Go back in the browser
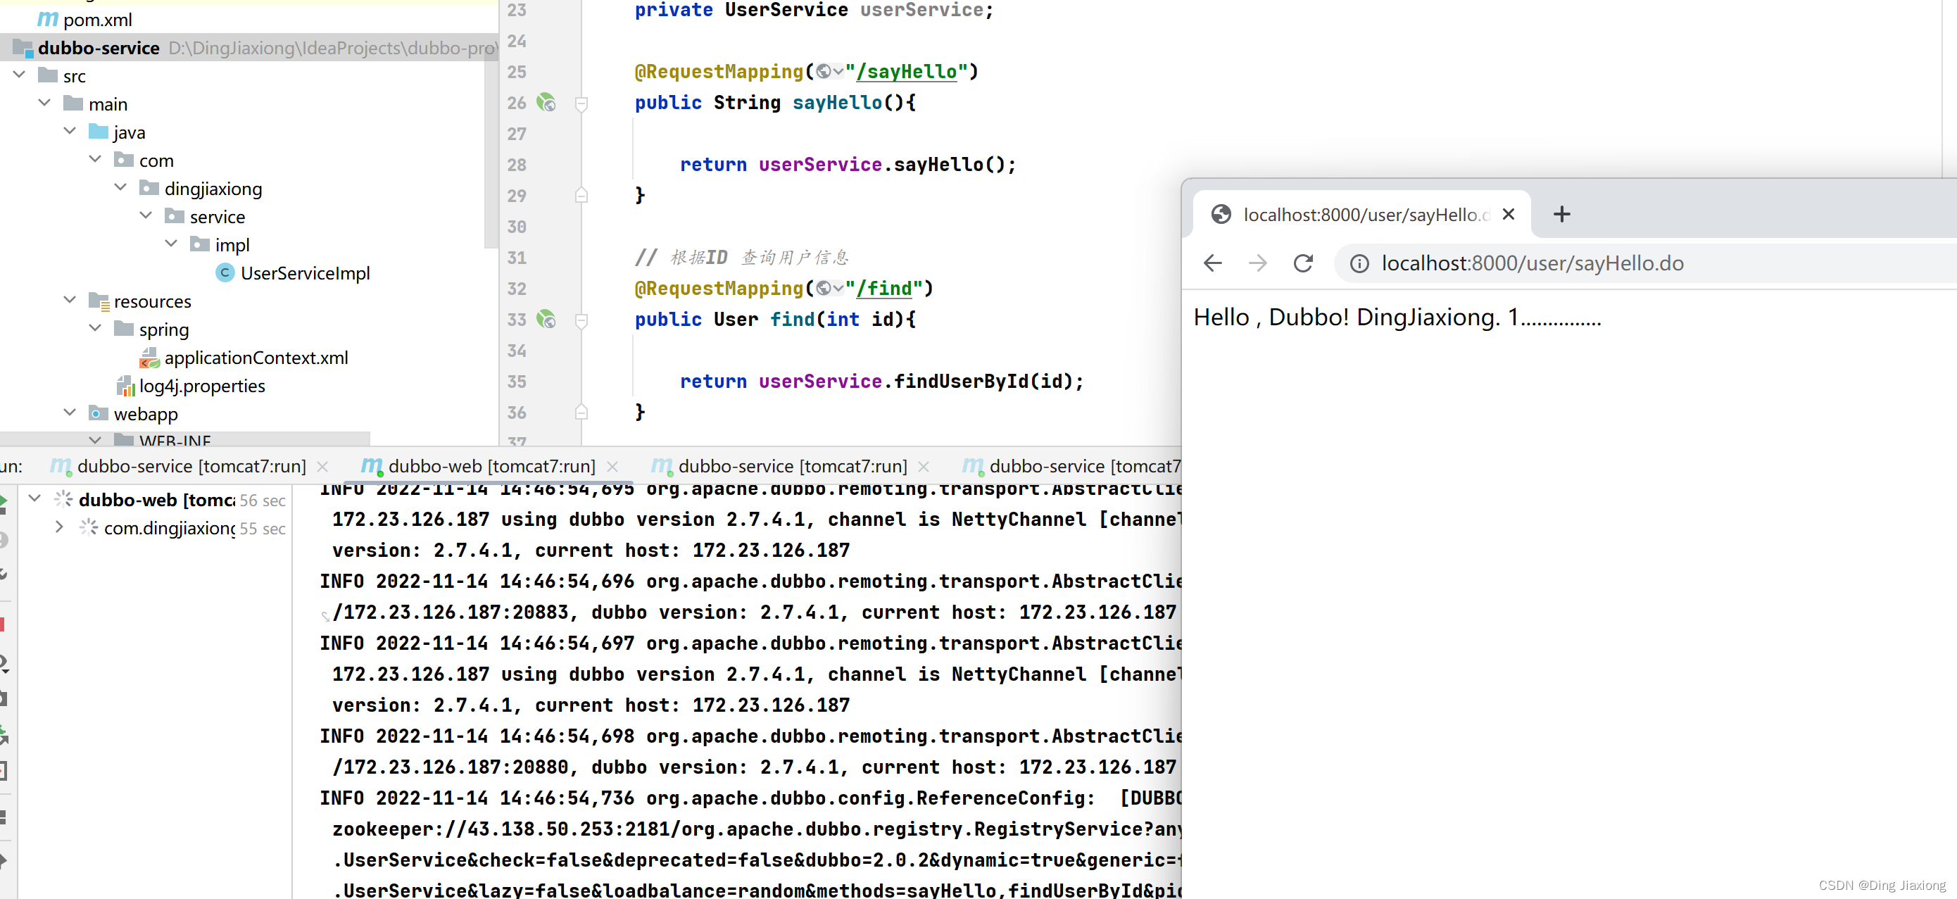The height and width of the screenshot is (899, 1957). [x=1212, y=264]
